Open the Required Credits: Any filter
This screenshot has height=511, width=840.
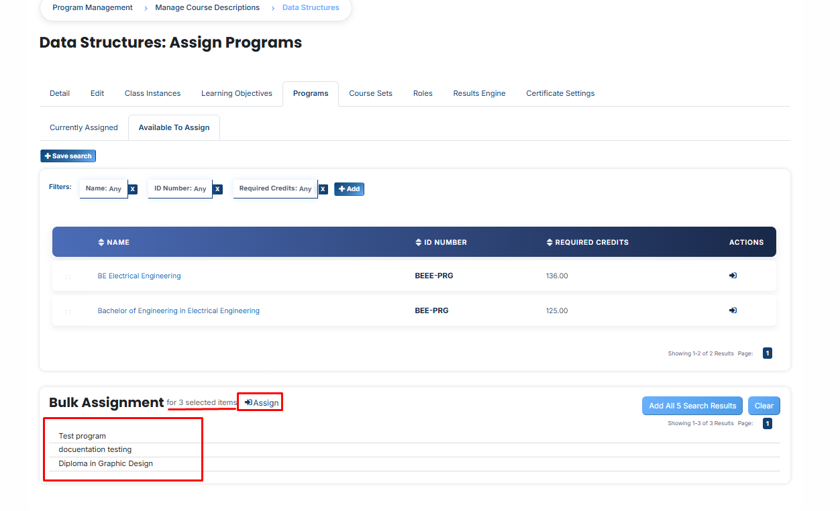(275, 188)
